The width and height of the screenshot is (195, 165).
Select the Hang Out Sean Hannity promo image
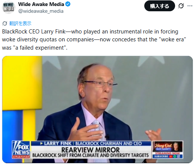[168, 147]
